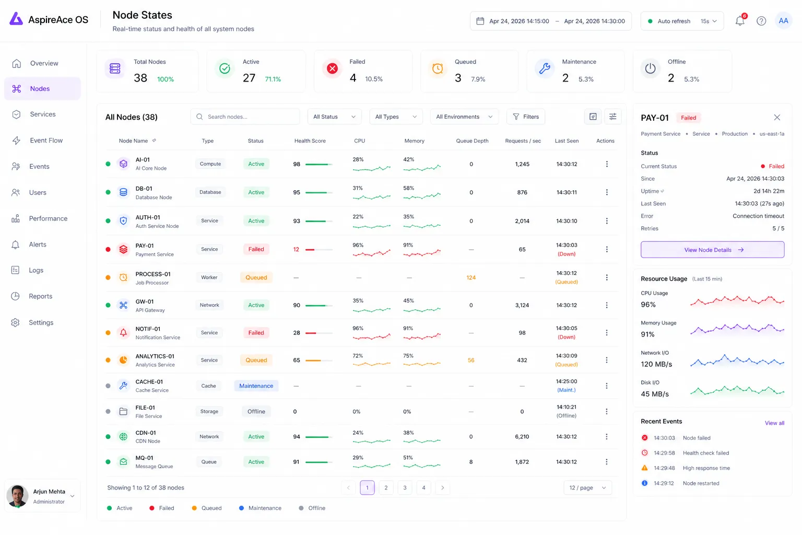Open Performance in the sidebar

[x=43, y=218]
